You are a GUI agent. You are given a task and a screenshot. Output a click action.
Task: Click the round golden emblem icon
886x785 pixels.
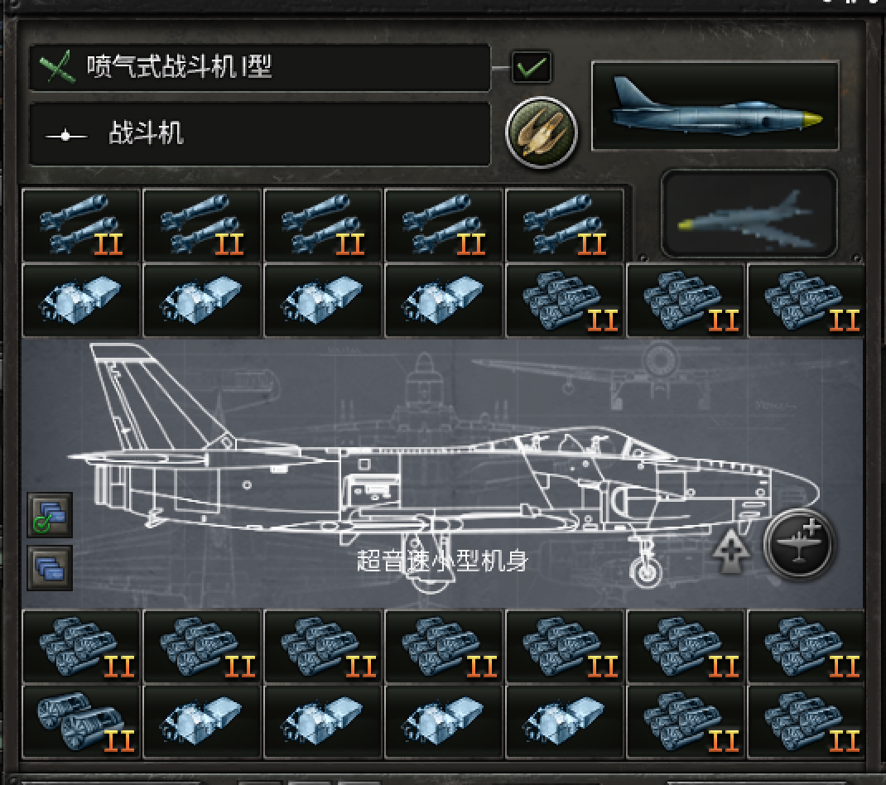(x=542, y=132)
